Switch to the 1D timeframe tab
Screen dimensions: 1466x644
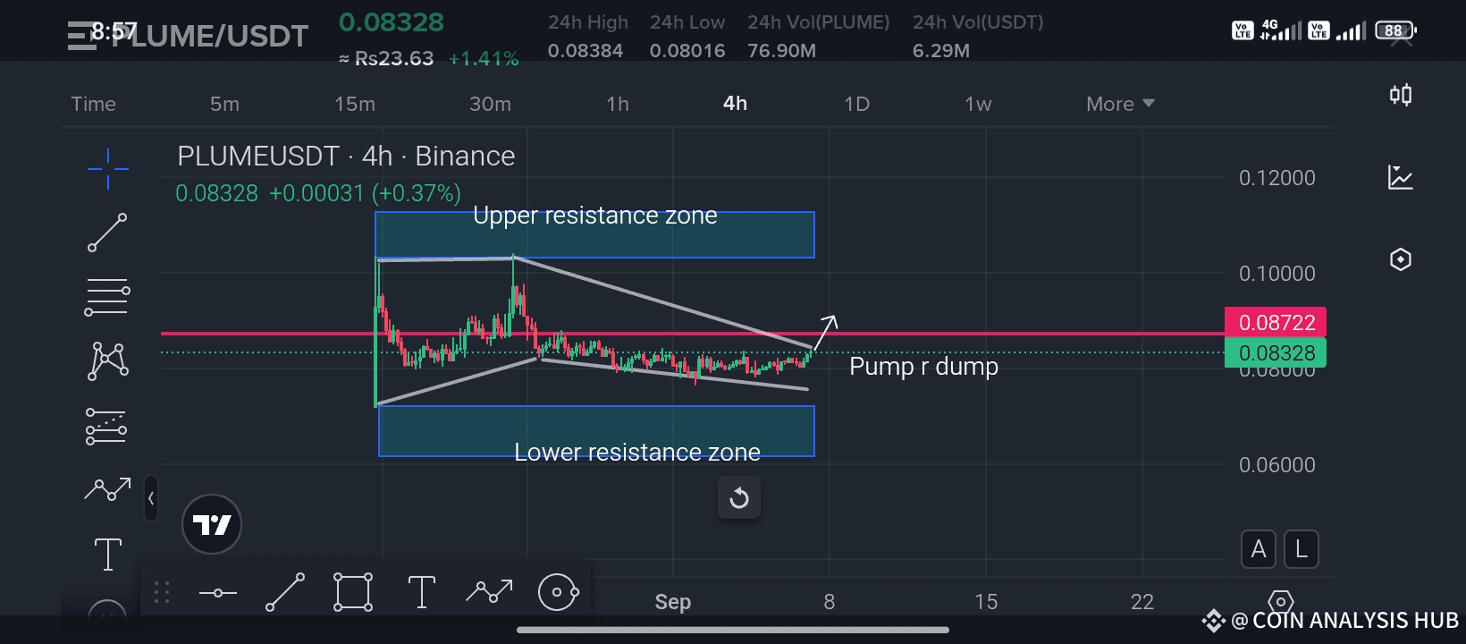tap(856, 104)
